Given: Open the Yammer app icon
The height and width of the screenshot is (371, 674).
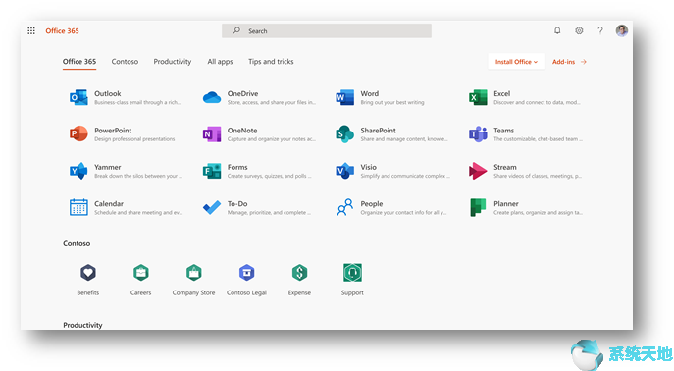Looking at the screenshot, I should [x=78, y=171].
